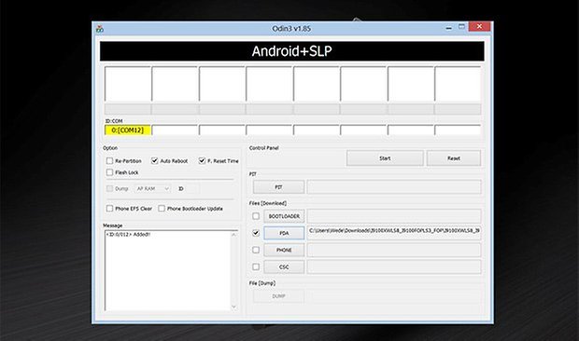Click the Odin3 app icon in title bar
This screenshot has width=579, height=341.
point(100,29)
